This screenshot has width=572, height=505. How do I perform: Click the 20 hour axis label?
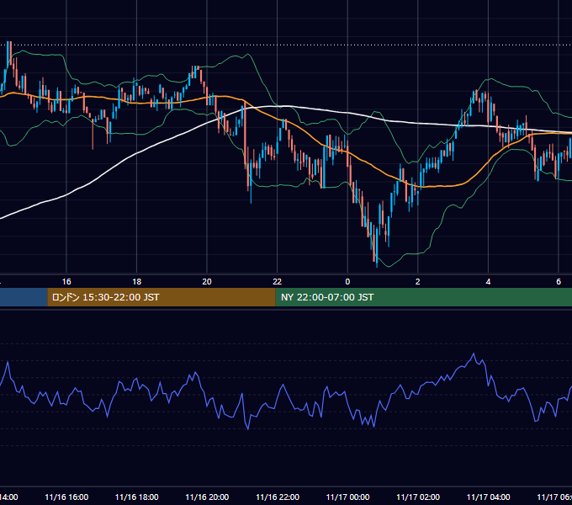click(x=207, y=282)
